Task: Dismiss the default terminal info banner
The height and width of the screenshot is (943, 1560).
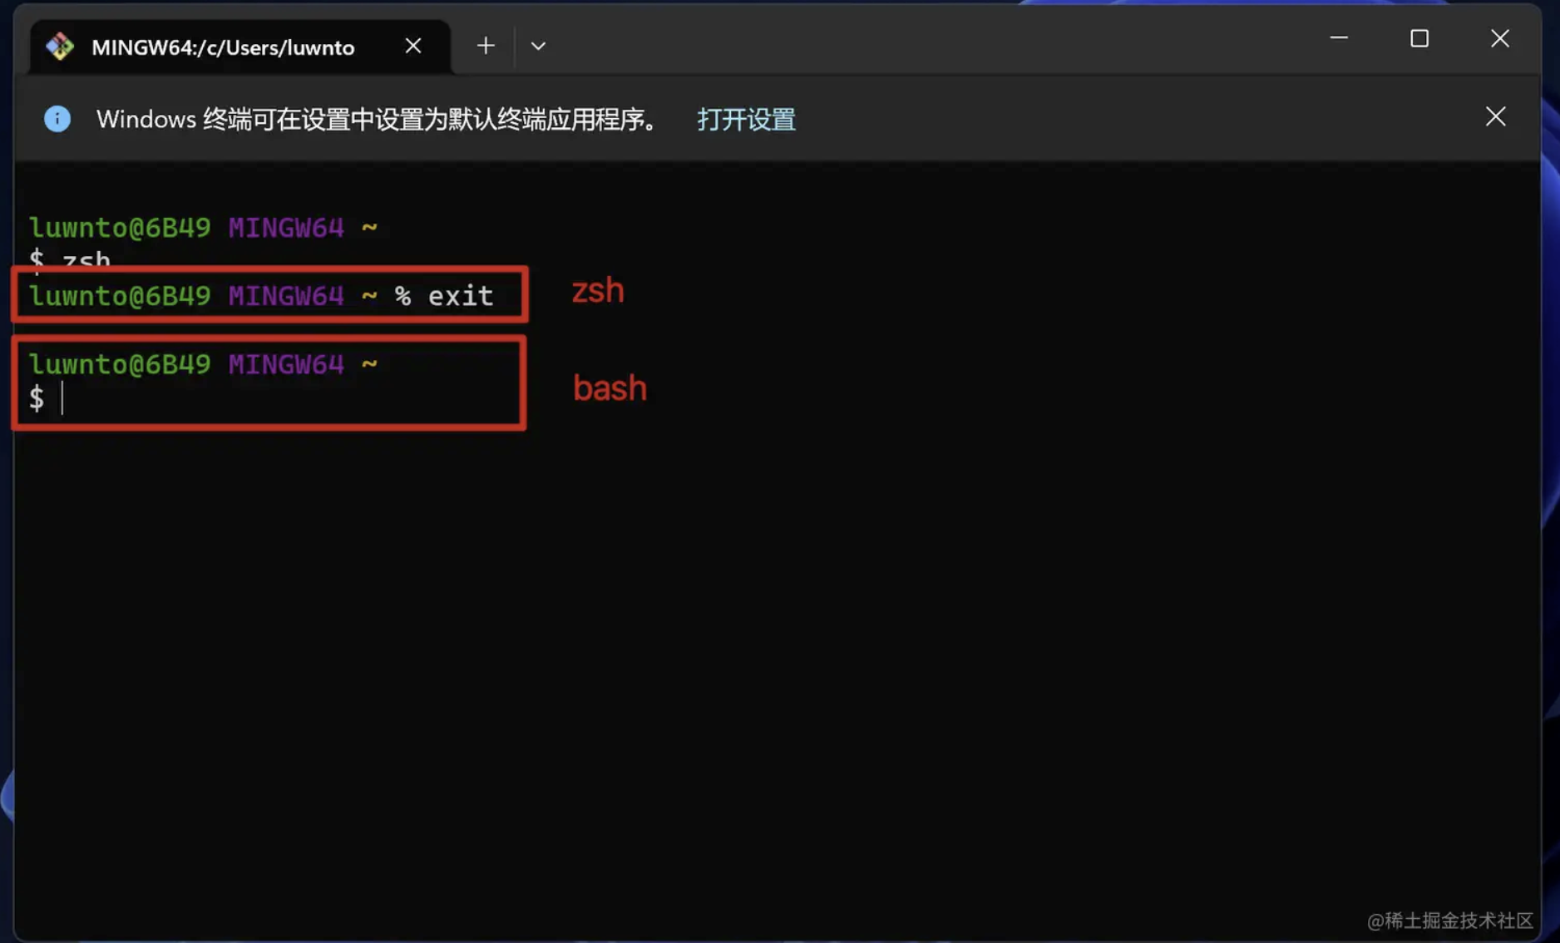Action: [1495, 116]
